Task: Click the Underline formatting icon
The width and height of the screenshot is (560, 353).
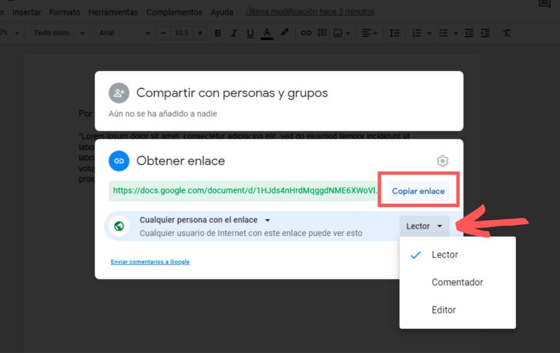Action: coord(250,33)
